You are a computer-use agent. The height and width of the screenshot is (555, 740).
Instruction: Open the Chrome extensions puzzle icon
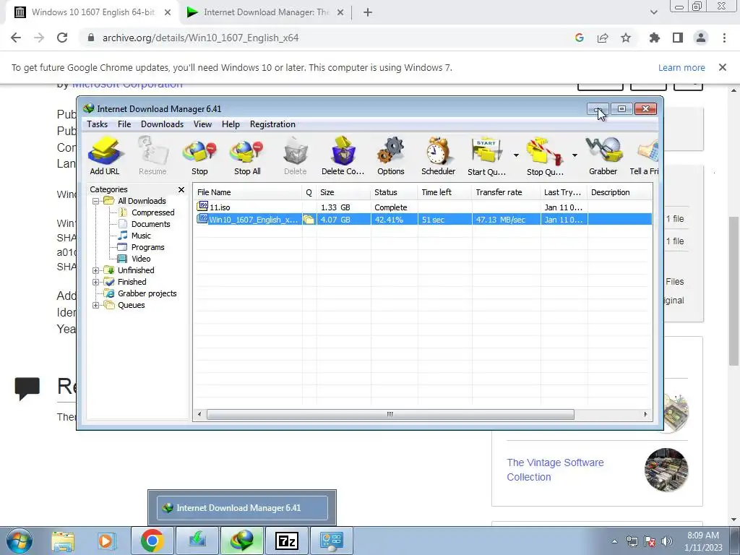(x=654, y=38)
